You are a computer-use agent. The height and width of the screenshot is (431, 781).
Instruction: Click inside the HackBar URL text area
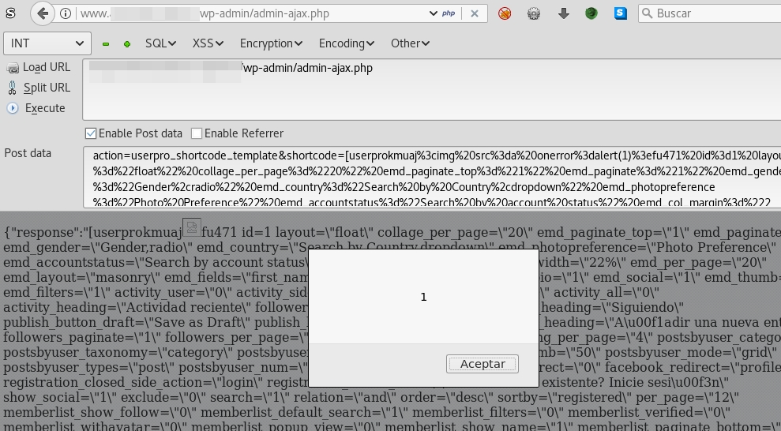[431, 89]
